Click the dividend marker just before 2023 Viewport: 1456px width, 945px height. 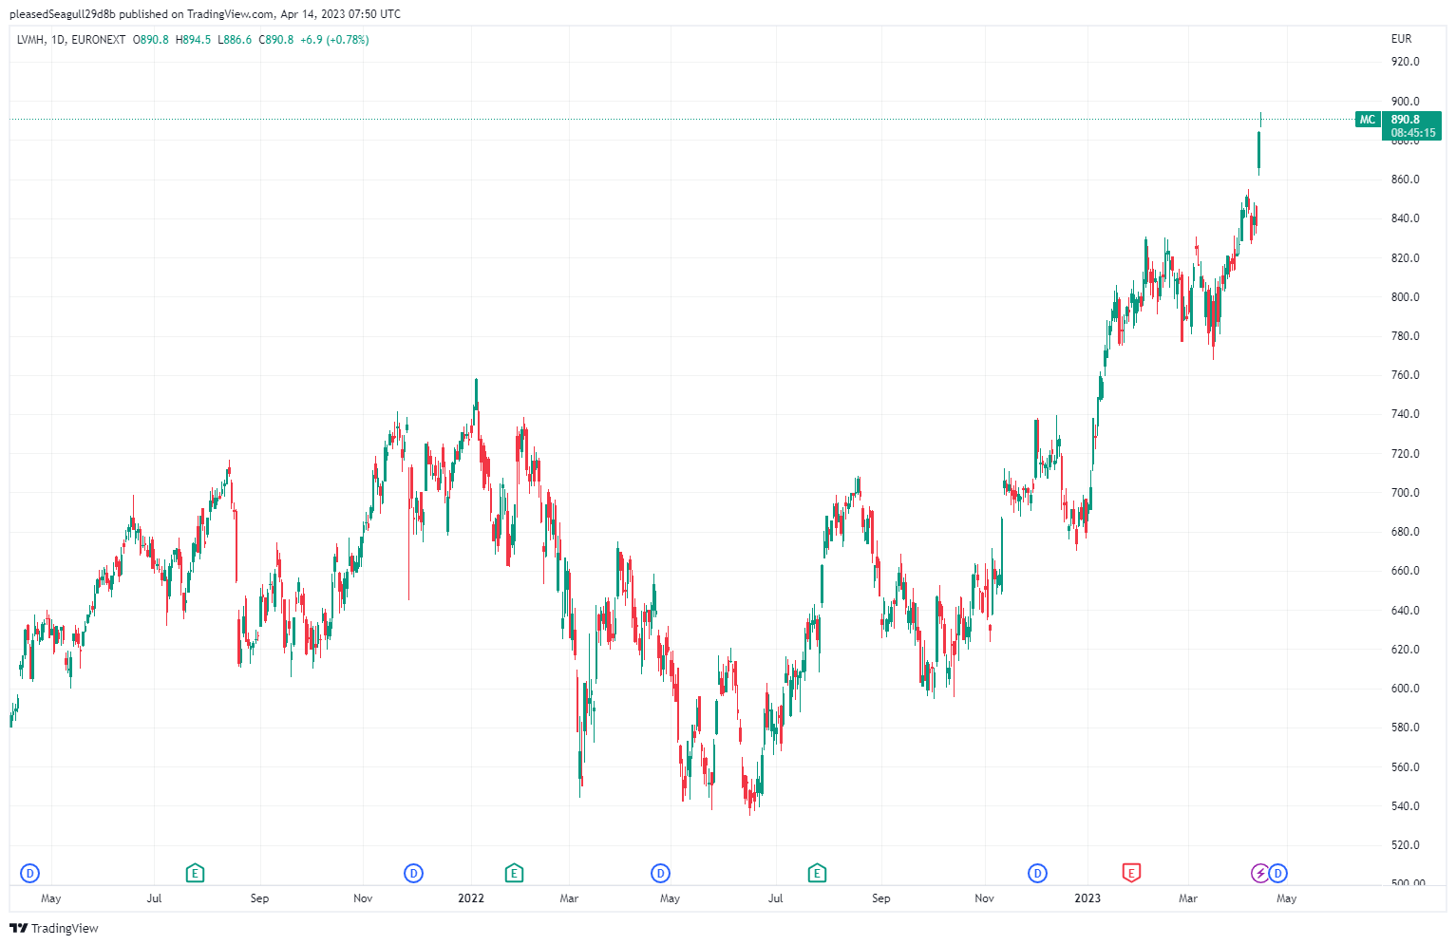pos(1038,873)
